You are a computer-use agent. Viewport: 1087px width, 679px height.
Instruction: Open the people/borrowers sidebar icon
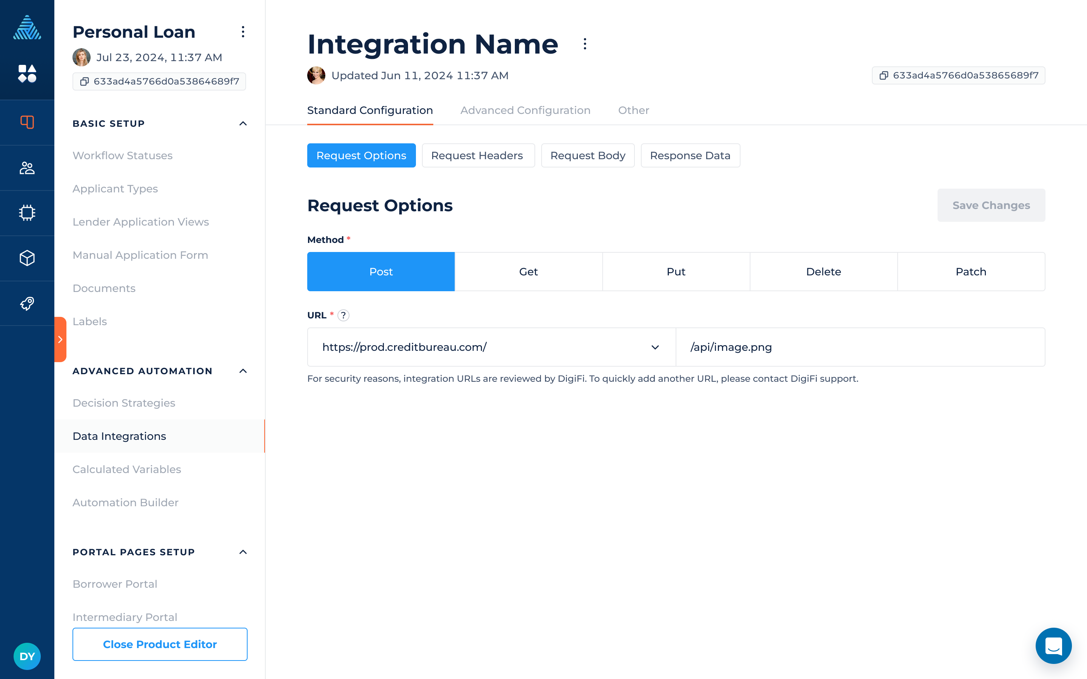click(x=27, y=168)
